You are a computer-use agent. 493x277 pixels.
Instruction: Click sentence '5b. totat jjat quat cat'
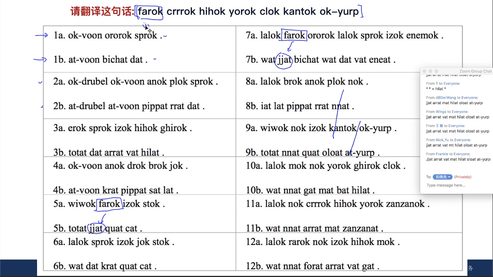98,228
